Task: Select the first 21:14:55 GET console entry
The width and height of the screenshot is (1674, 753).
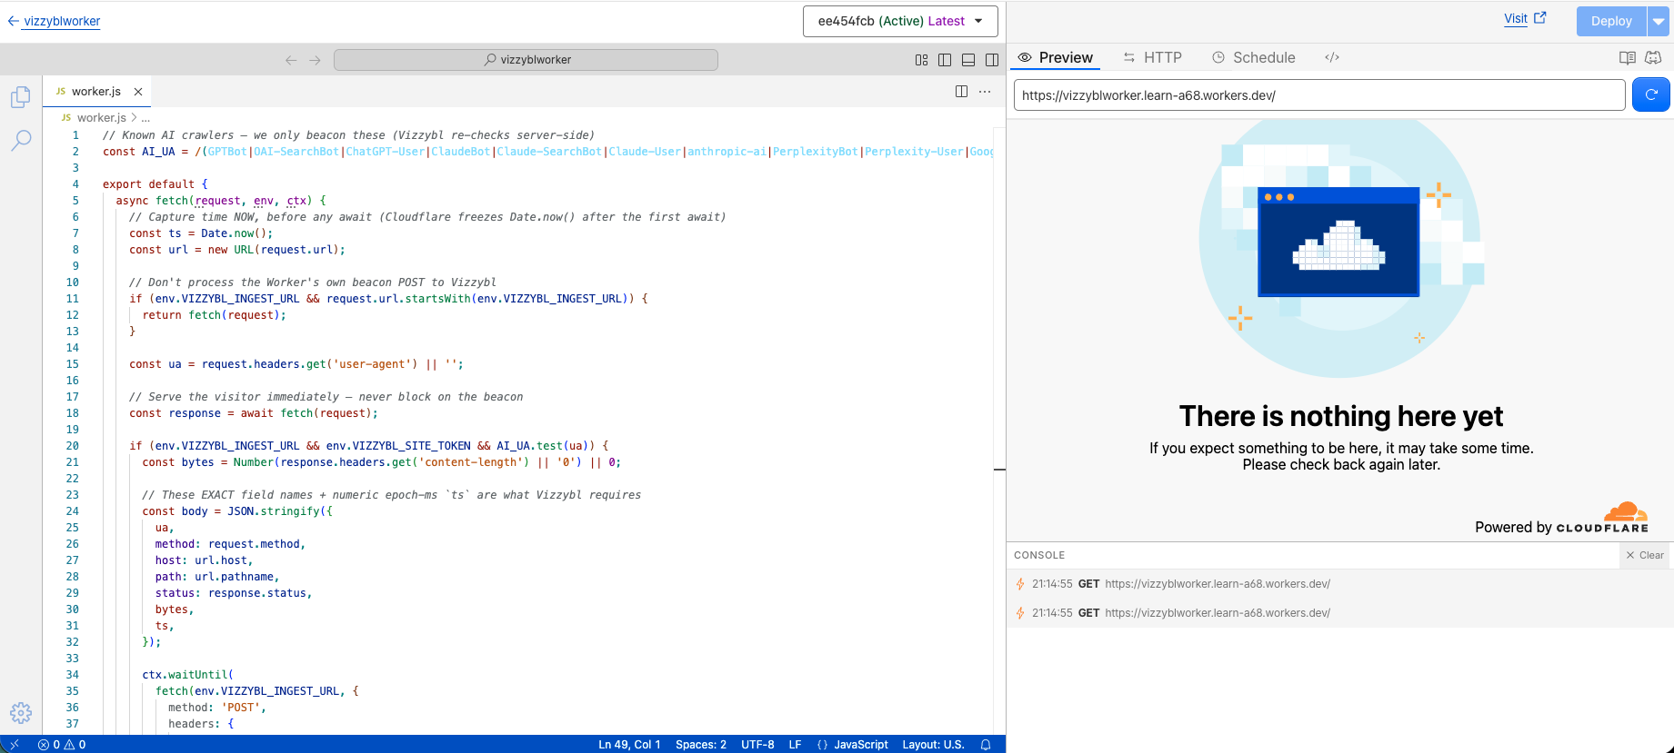Action: [x=1340, y=584]
